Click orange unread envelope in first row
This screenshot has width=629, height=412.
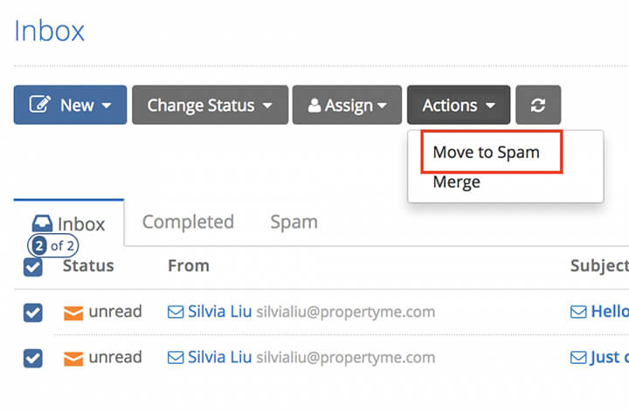click(73, 313)
